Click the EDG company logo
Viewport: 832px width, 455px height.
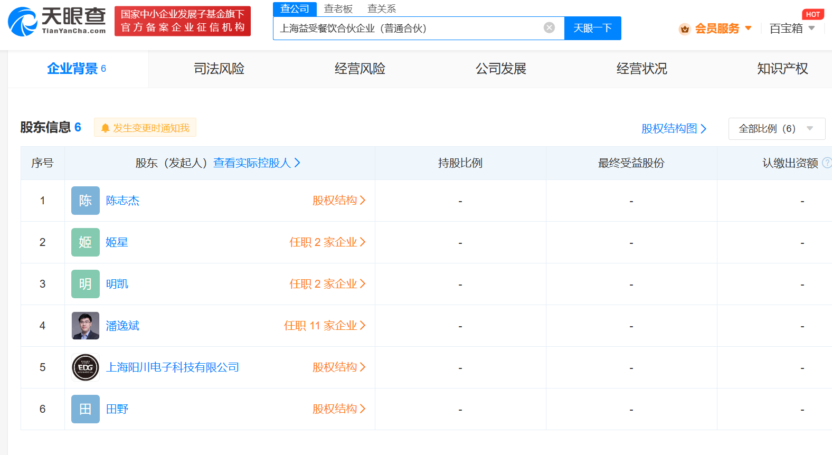coord(86,367)
